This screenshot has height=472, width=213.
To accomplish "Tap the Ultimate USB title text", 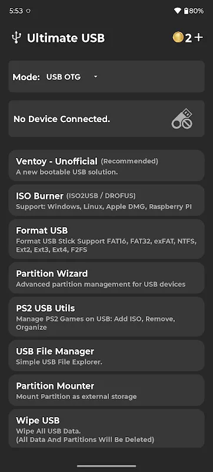I will tap(66, 38).
